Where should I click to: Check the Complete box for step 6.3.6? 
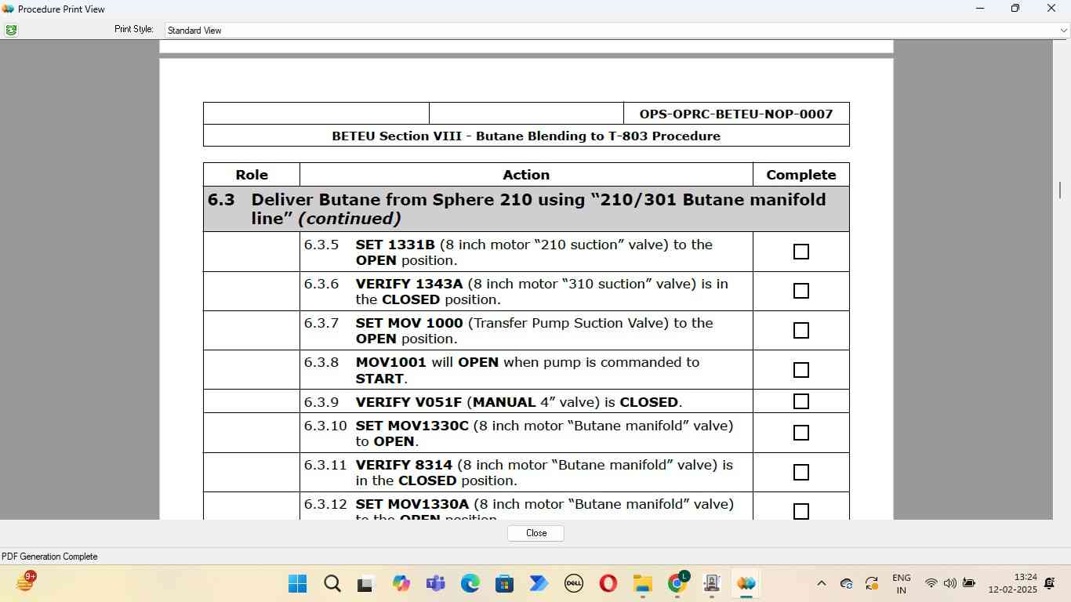801,291
